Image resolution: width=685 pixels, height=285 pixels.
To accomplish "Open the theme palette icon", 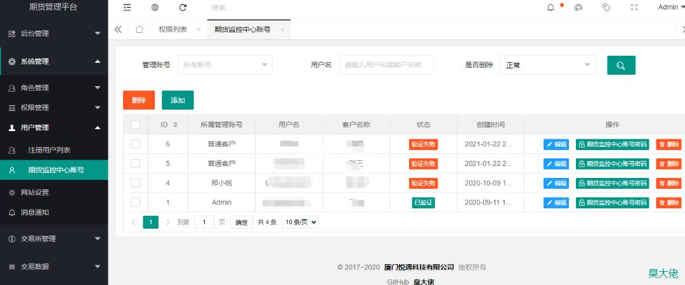I will (578, 8).
